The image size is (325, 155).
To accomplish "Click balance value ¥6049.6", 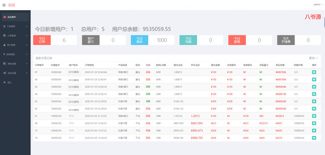I will coord(280,116).
